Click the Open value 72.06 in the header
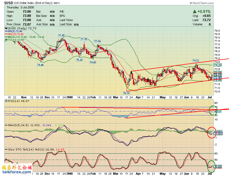The width and height of the screenshot is (229, 176). pyautogui.click(x=27, y=12)
